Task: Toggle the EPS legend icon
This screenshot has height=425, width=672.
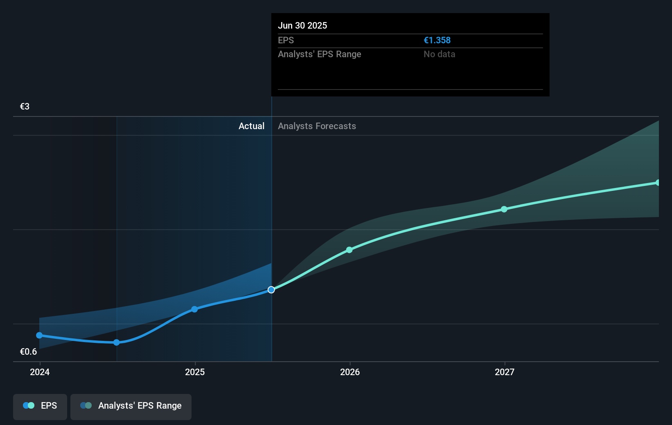Action: tap(28, 405)
